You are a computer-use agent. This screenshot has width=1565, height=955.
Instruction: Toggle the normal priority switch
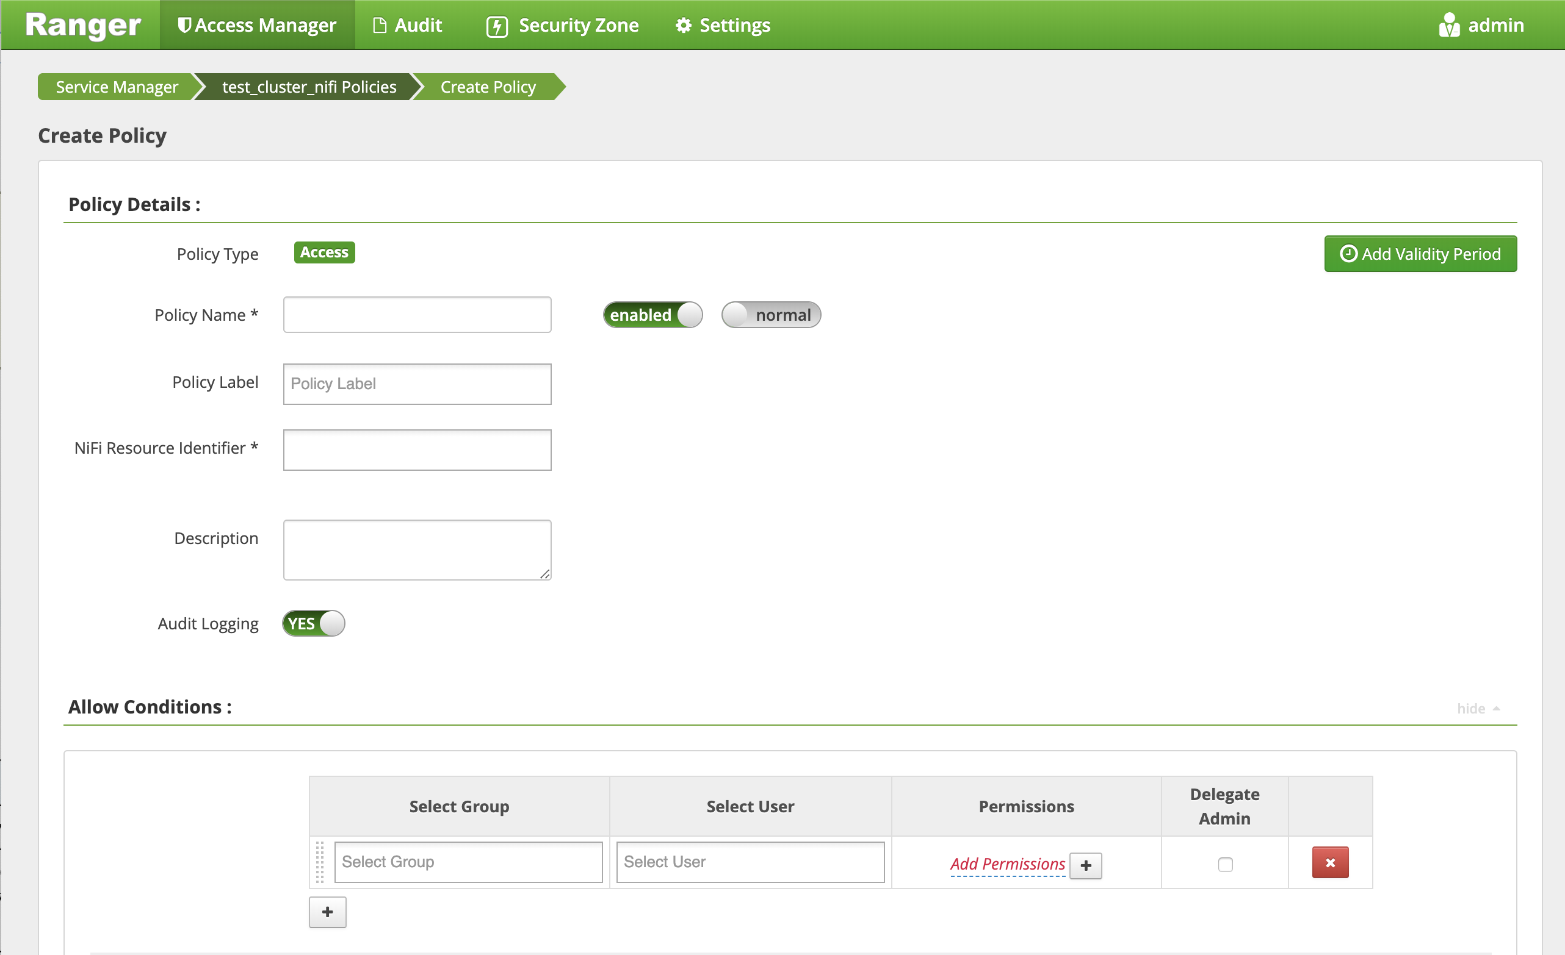click(770, 315)
